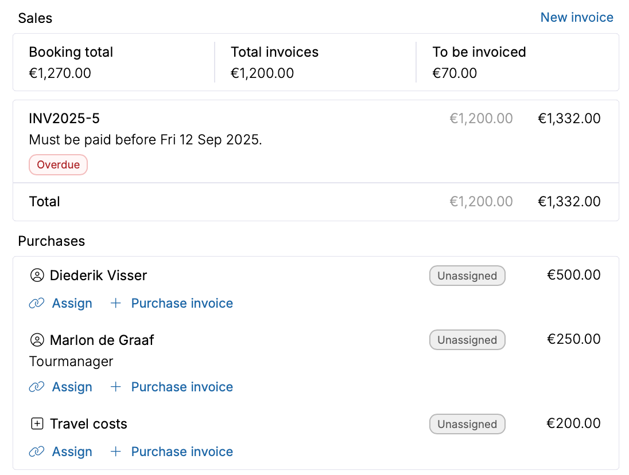Image resolution: width=629 pixels, height=475 pixels.
Task: Assign the Travel costs purchase
Action: [x=72, y=452]
